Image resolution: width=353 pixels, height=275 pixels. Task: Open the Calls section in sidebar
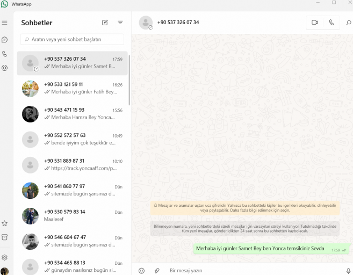[4, 54]
